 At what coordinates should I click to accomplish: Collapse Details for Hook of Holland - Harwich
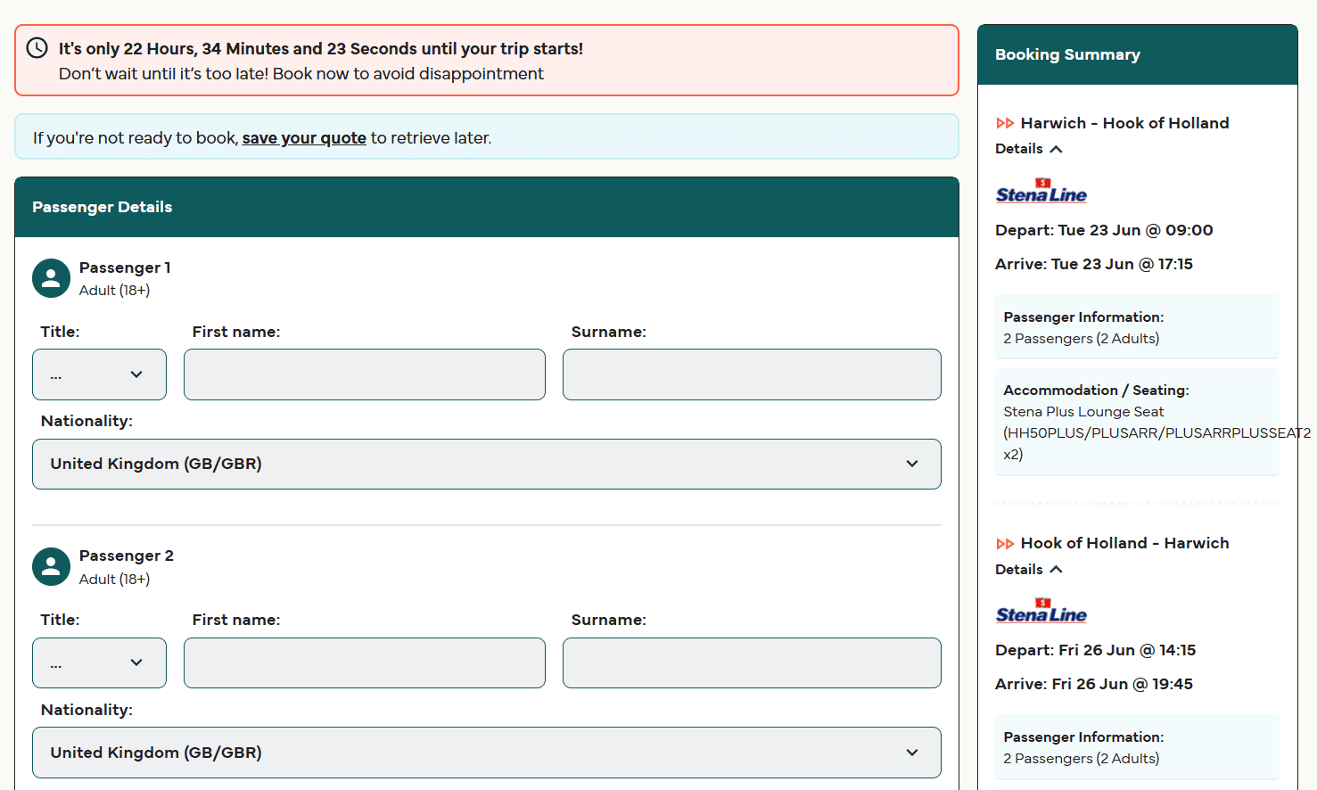(x=1029, y=569)
